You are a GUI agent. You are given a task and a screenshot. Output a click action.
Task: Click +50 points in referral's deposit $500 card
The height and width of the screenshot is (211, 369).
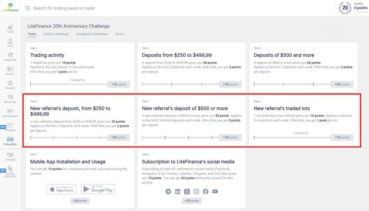[230, 137]
